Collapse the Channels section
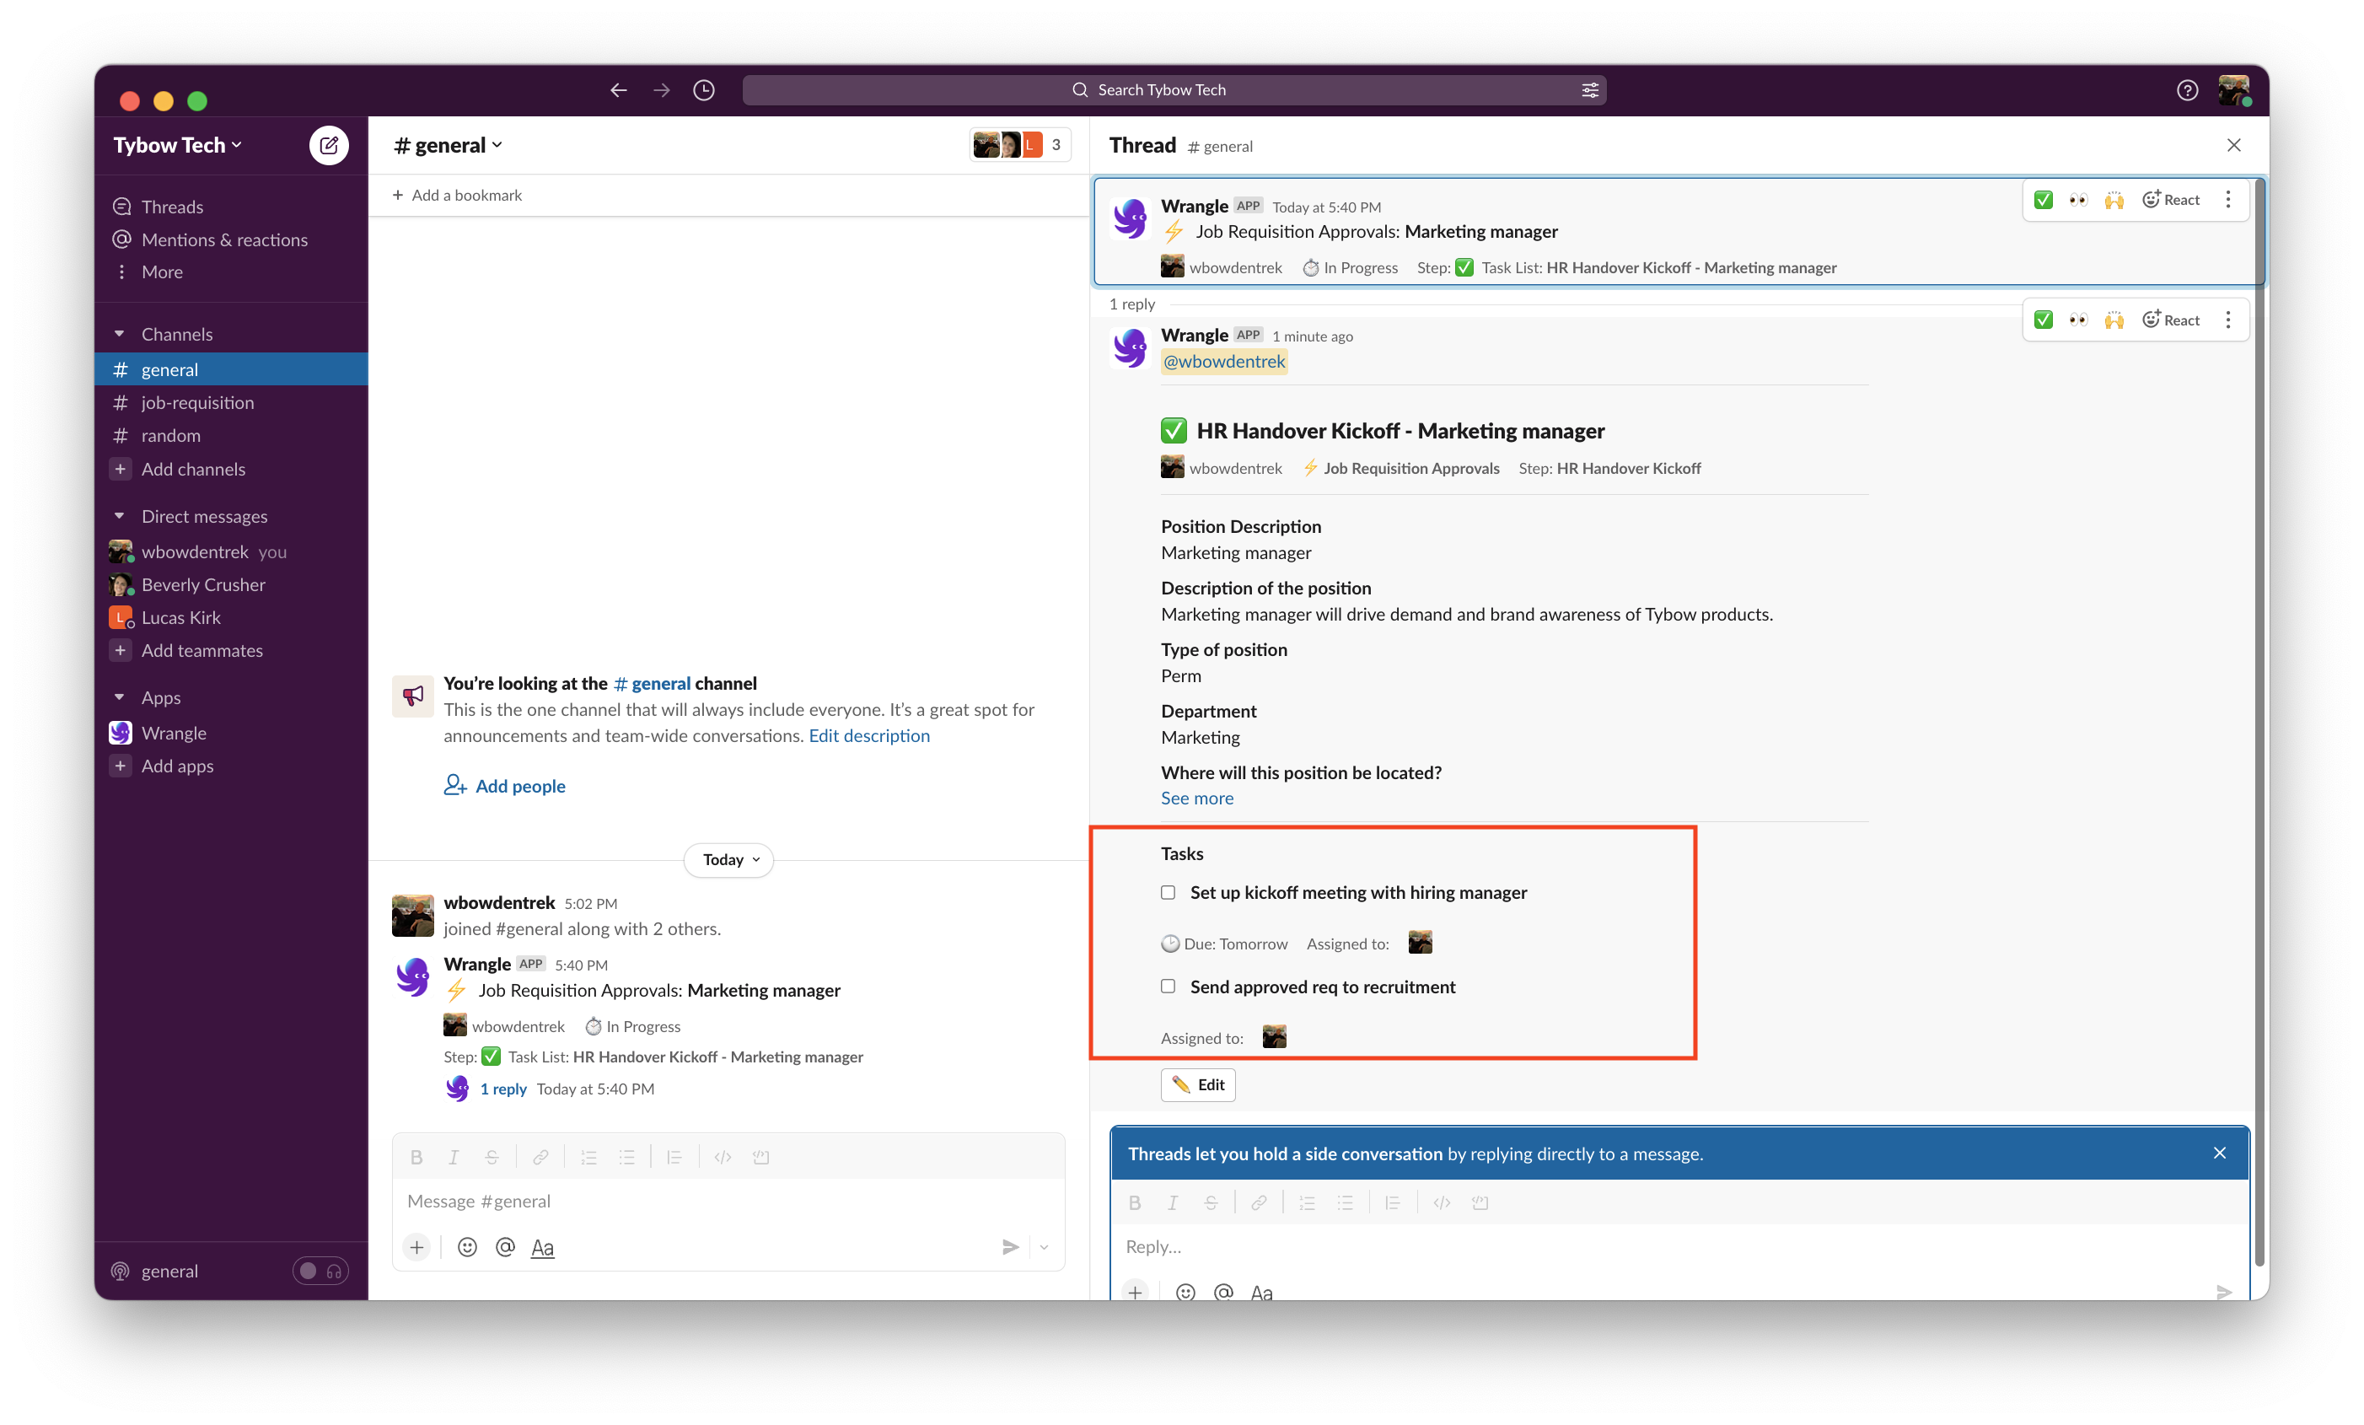Viewport: 2364px width, 1425px height. (120, 334)
